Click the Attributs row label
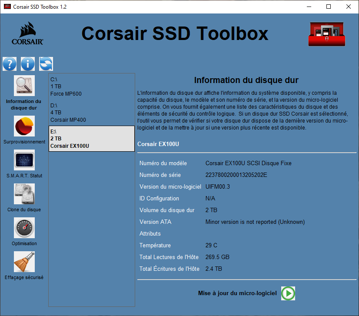The image size is (359, 316). [150, 233]
